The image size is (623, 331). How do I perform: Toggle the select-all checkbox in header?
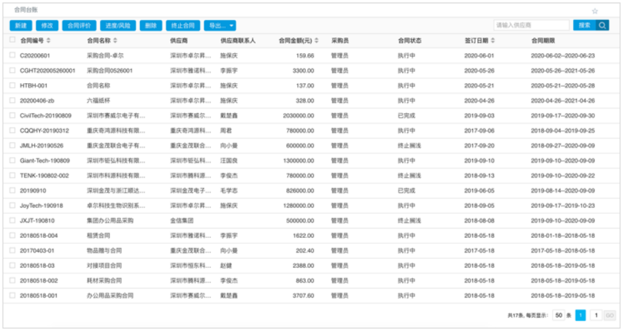[x=13, y=40]
